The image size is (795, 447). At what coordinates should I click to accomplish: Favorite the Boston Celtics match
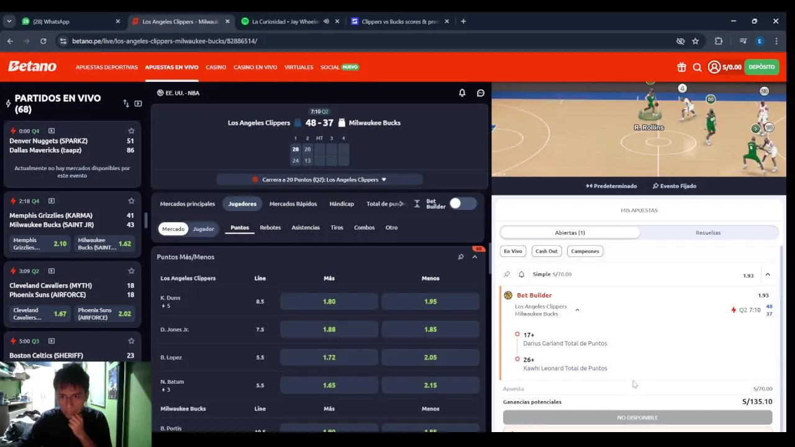point(131,341)
